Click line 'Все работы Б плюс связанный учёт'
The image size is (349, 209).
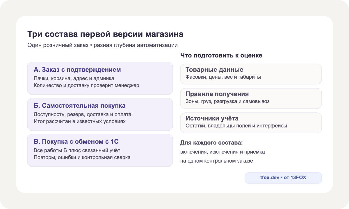(x=77, y=150)
